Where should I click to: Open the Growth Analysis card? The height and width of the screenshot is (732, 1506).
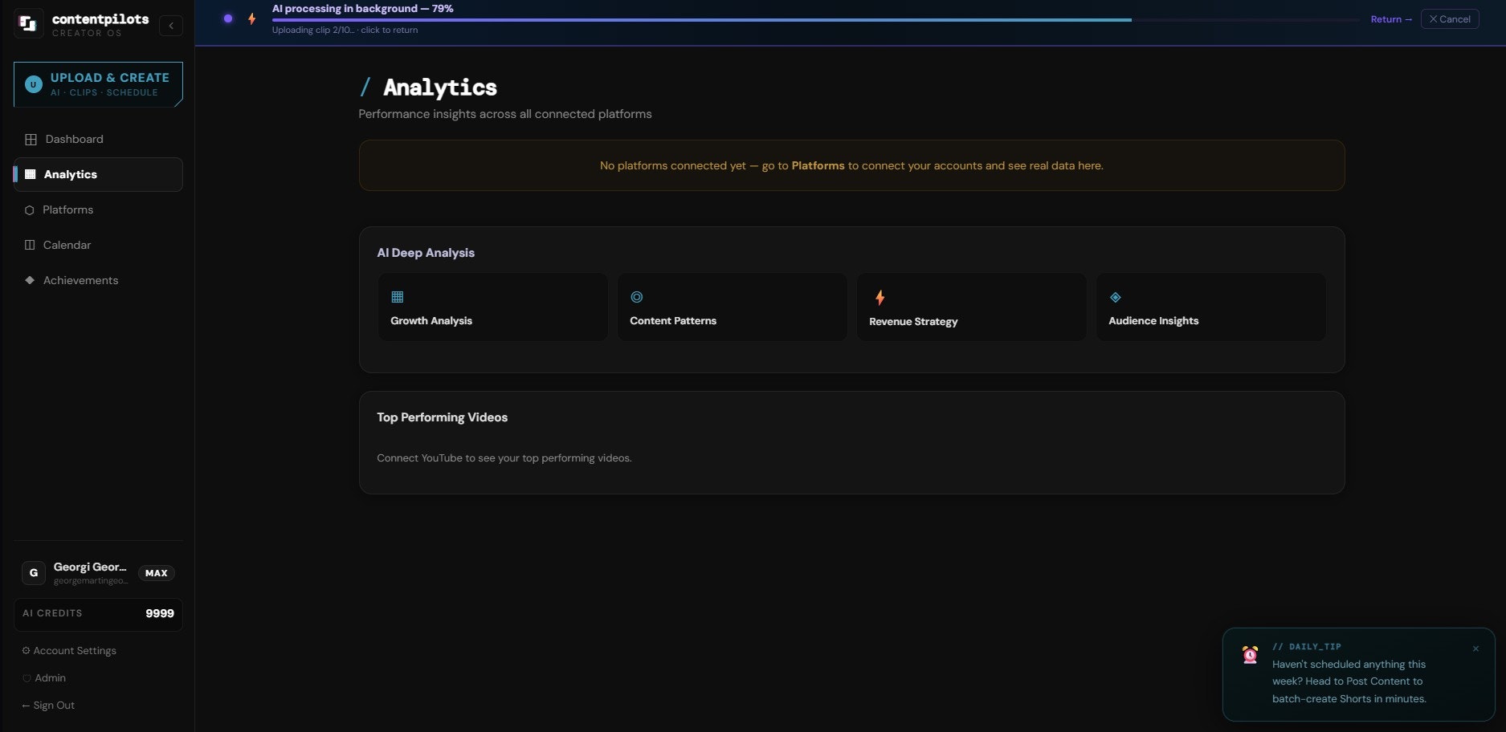point(492,307)
